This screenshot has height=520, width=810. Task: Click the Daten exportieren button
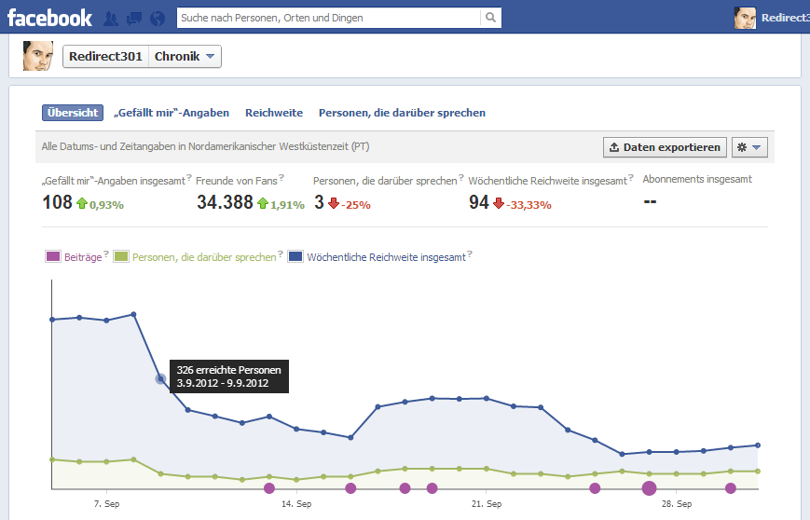pyautogui.click(x=665, y=147)
